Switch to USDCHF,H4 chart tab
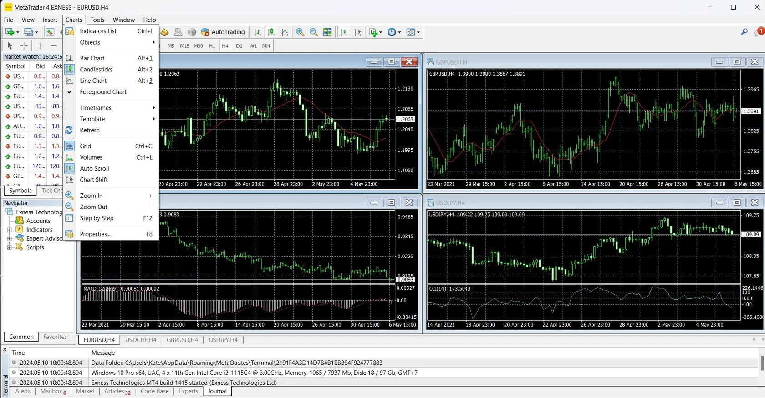 click(x=141, y=340)
